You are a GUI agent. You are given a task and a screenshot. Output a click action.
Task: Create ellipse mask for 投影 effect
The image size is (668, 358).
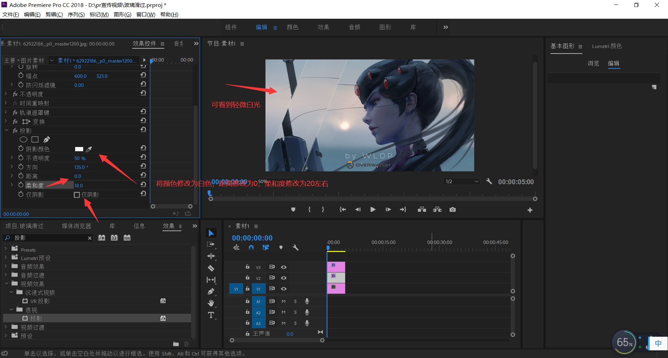pyautogui.click(x=23, y=139)
